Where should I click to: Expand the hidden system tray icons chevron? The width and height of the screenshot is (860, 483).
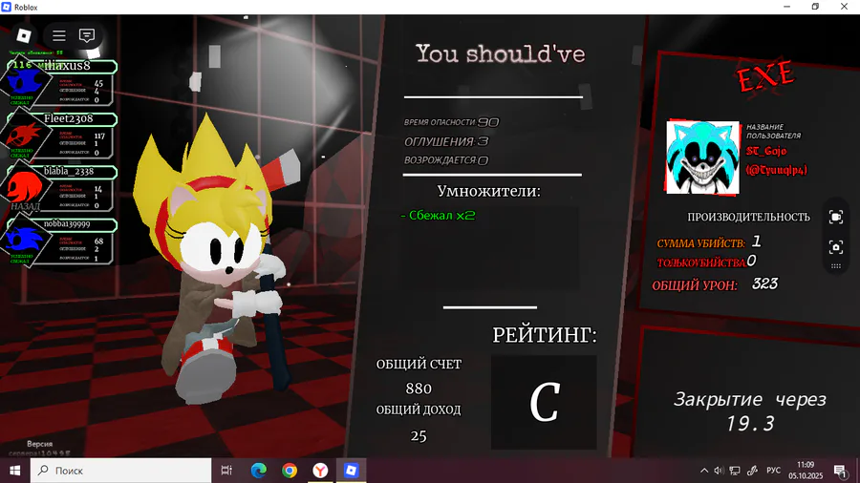[704, 471]
